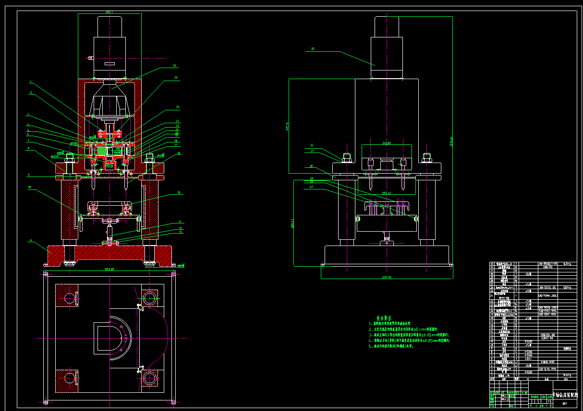
Task: Click callout number 32 in the side view
Action: click(312, 145)
